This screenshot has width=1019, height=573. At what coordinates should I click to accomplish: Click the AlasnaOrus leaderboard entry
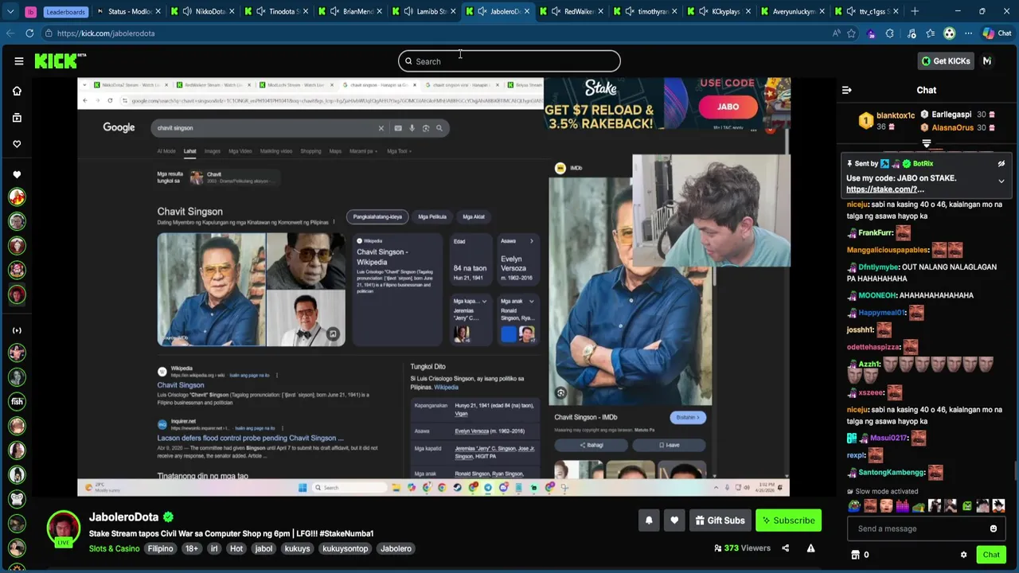pos(953,127)
